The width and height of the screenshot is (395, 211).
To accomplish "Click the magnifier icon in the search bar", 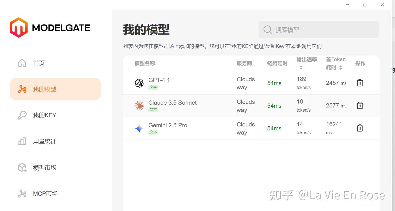I will (x=267, y=30).
